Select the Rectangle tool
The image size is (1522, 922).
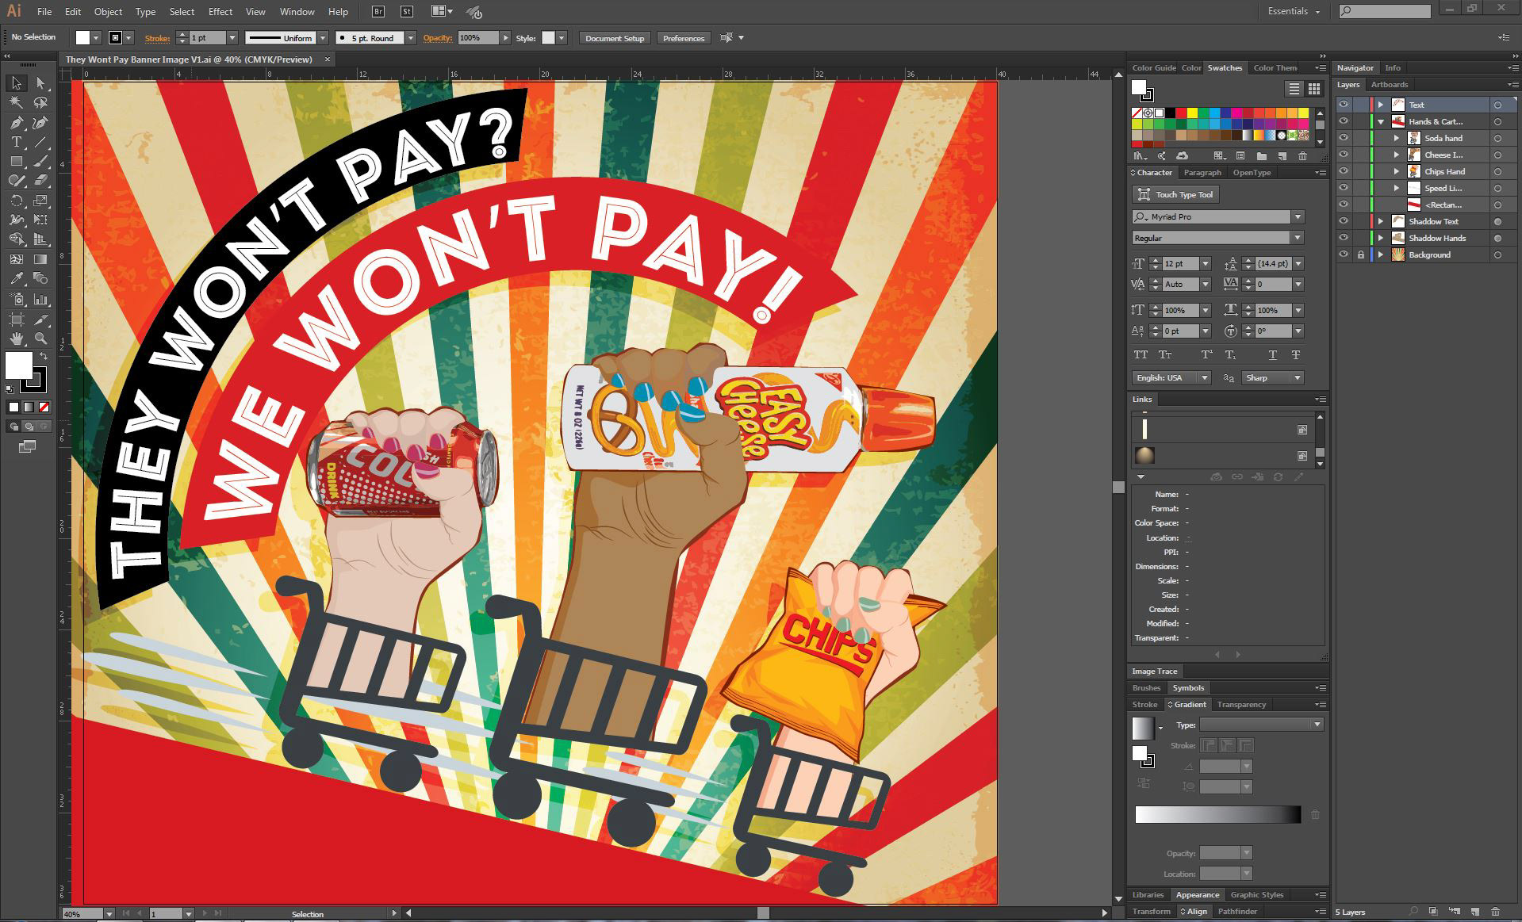(17, 161)
